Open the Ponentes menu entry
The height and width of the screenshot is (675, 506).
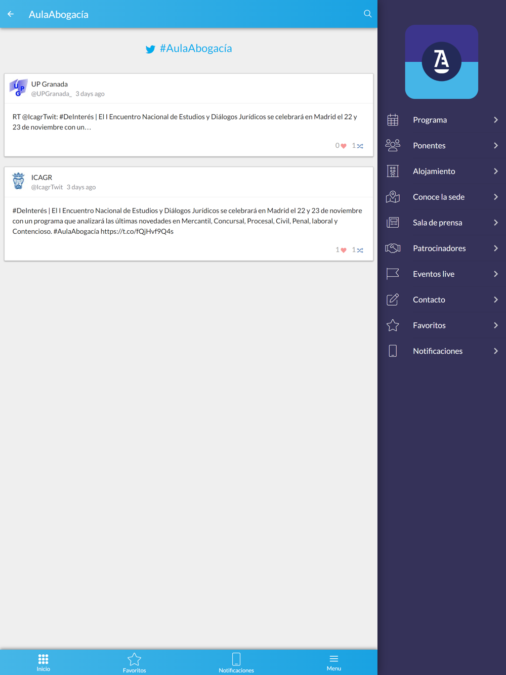[442, 145]
